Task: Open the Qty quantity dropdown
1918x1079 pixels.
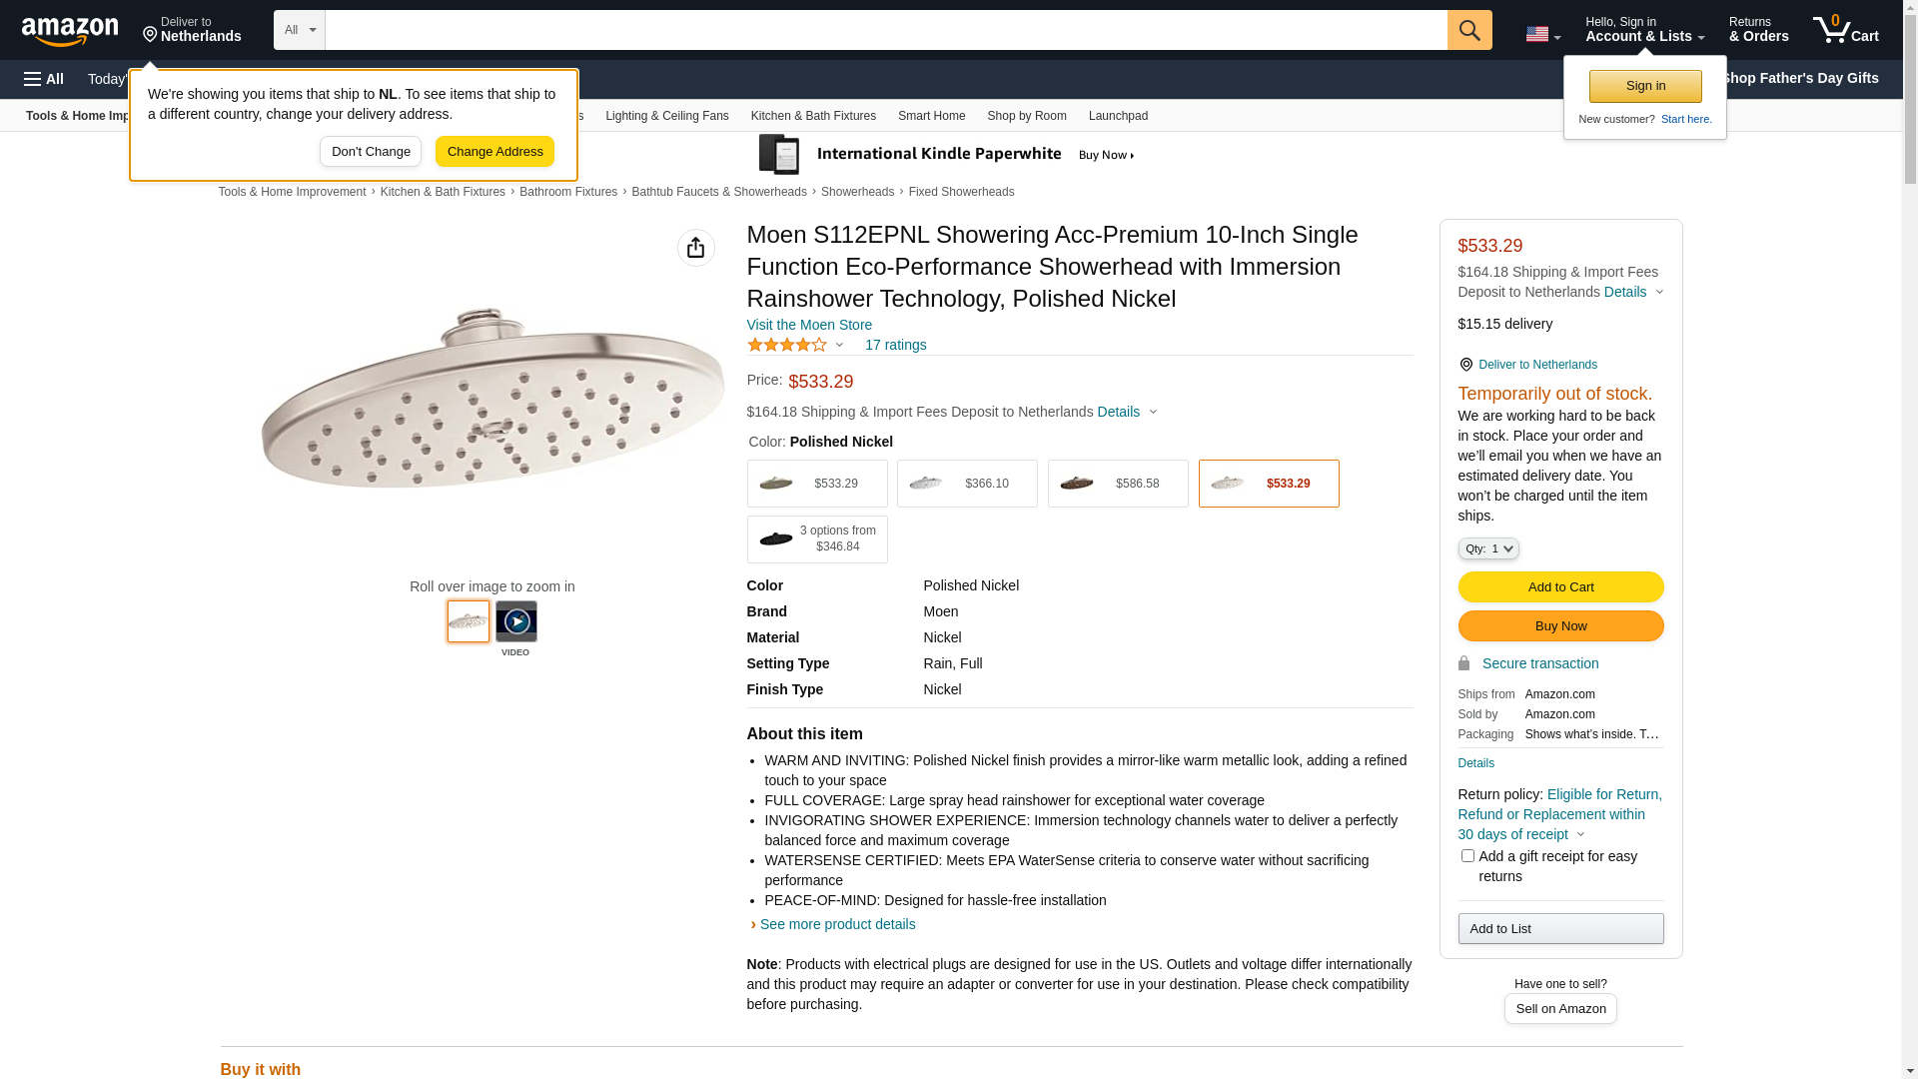Action: click(1488, 548)
